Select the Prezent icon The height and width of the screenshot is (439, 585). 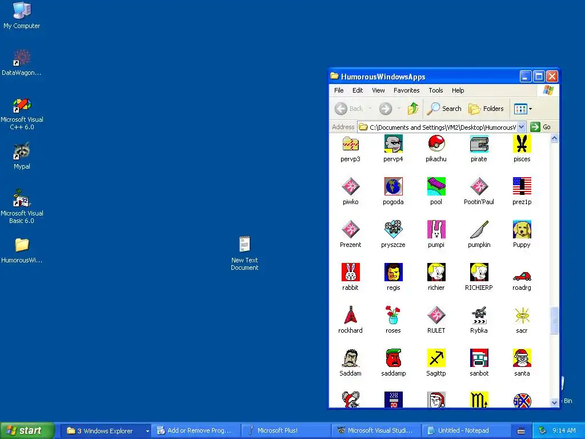350,229
